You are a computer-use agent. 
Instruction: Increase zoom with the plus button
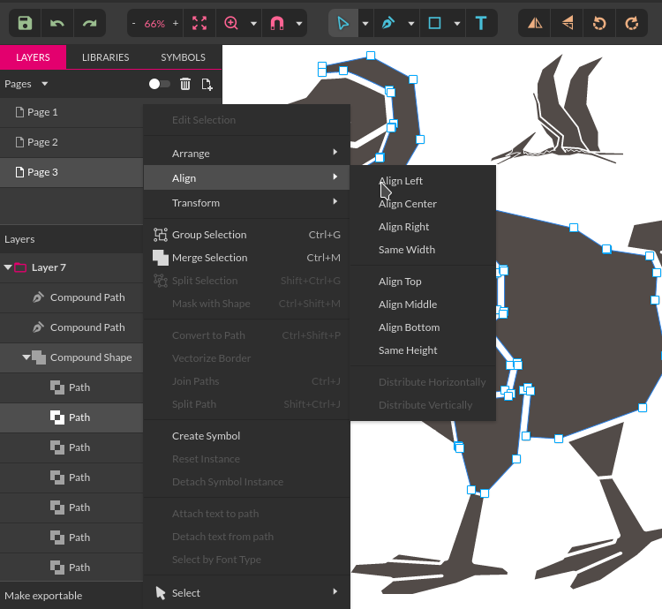pyautogui.click(x=176, y=24)
